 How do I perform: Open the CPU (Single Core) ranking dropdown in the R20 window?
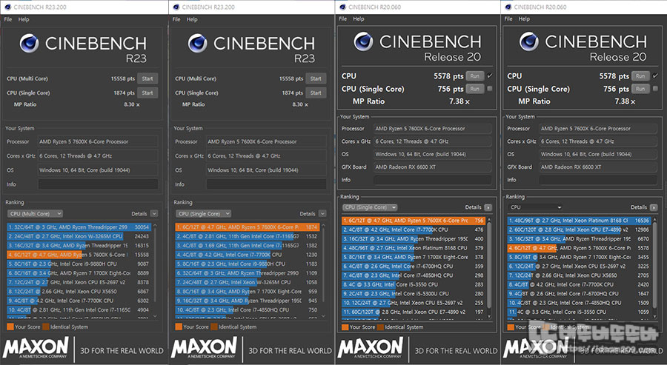370,207
